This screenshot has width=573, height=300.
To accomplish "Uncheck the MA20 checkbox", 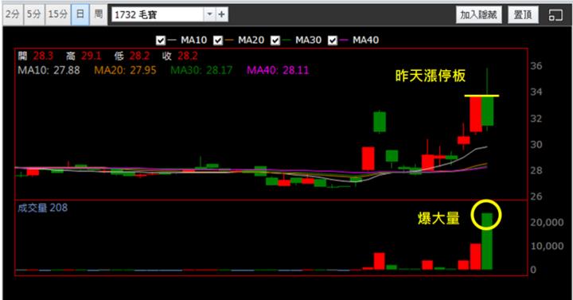I will point(218,41).
